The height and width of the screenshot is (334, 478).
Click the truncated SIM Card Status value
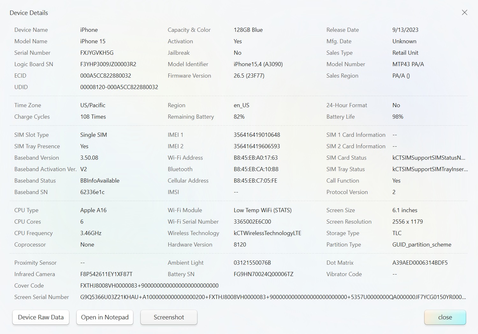click(429, 158)
